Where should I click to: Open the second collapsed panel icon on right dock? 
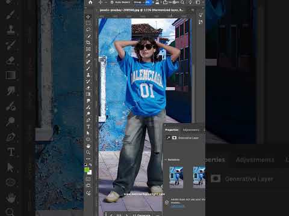[x=200, y=22]
